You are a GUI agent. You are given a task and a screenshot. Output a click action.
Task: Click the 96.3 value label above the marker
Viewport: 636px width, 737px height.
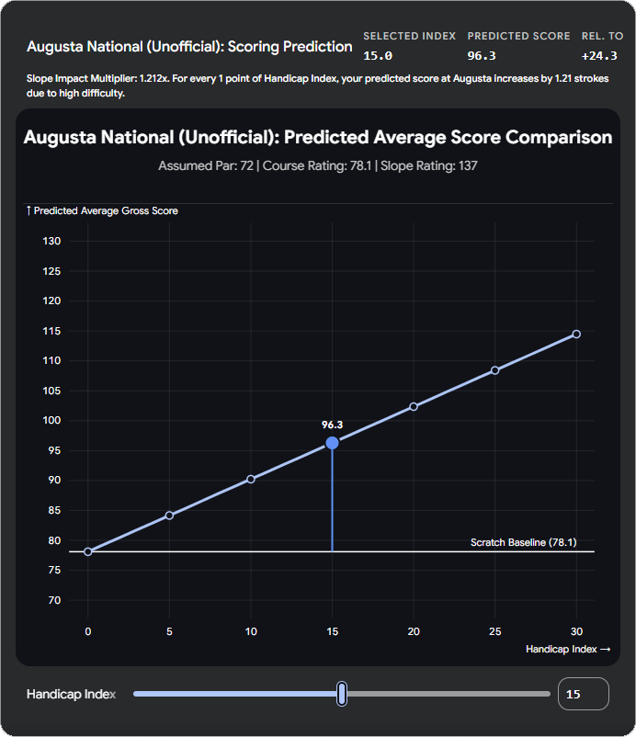332,425
